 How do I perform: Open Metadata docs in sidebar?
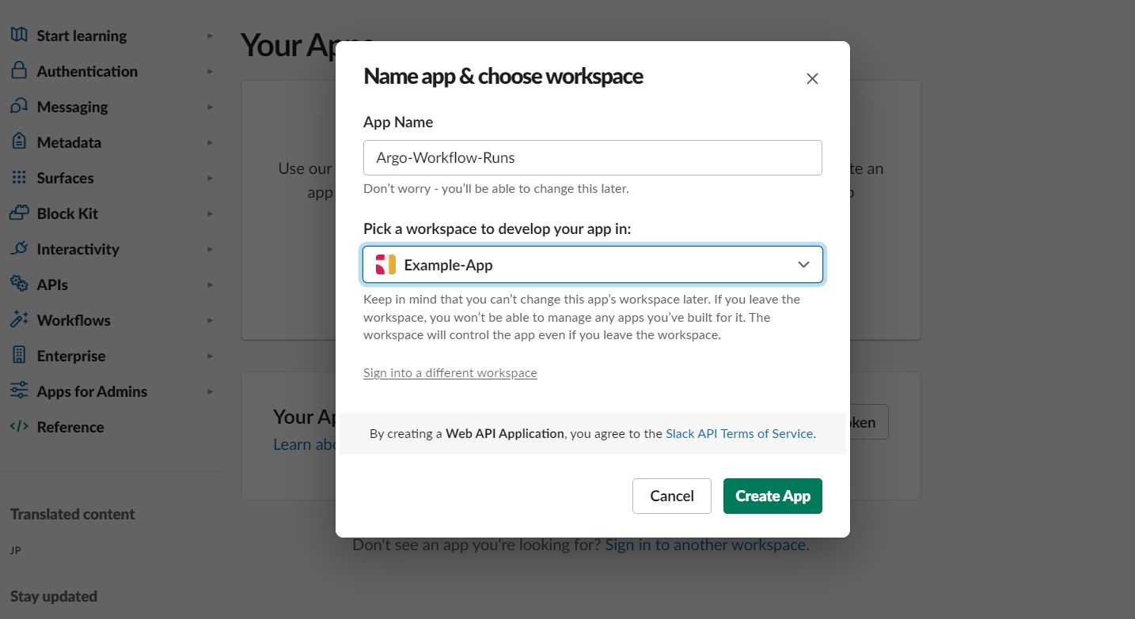69,142
